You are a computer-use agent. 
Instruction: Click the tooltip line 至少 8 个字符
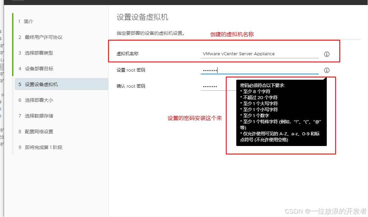click(x=255, y=91)
